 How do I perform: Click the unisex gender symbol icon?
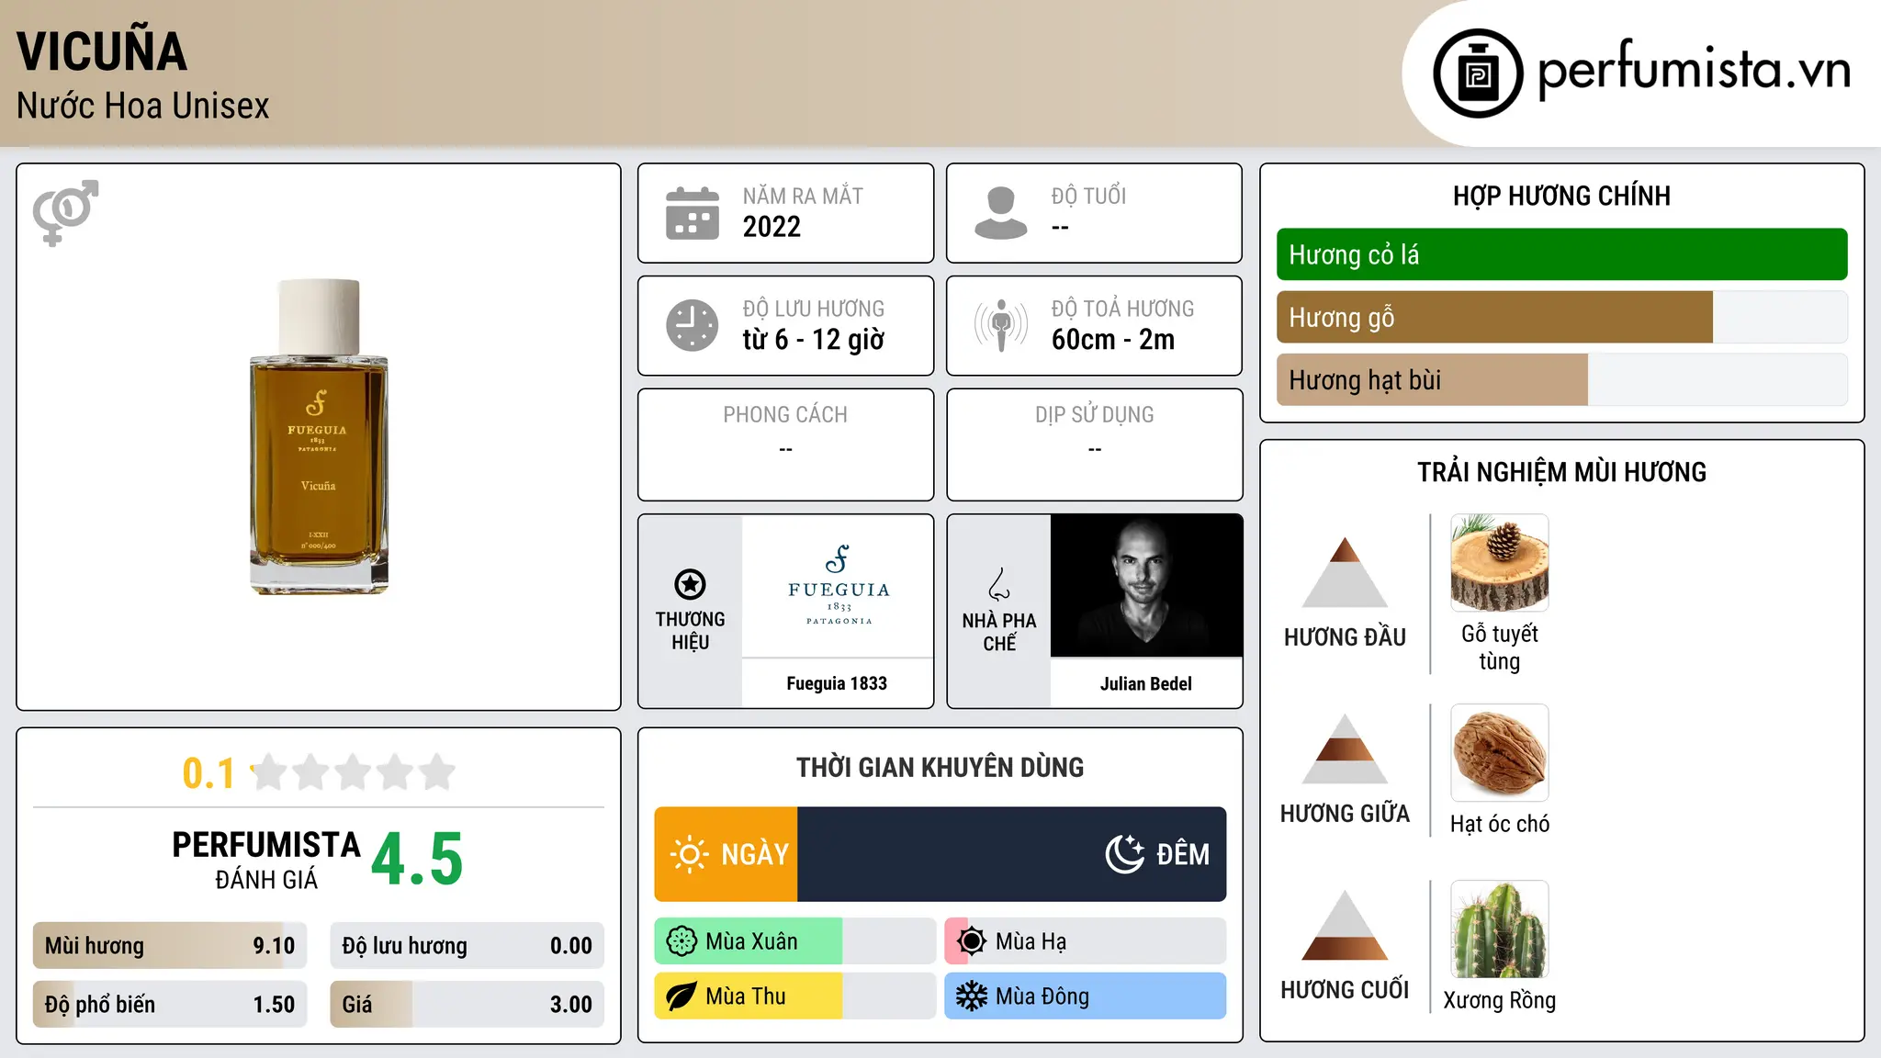pyautogui.click(x=65, y=213)
